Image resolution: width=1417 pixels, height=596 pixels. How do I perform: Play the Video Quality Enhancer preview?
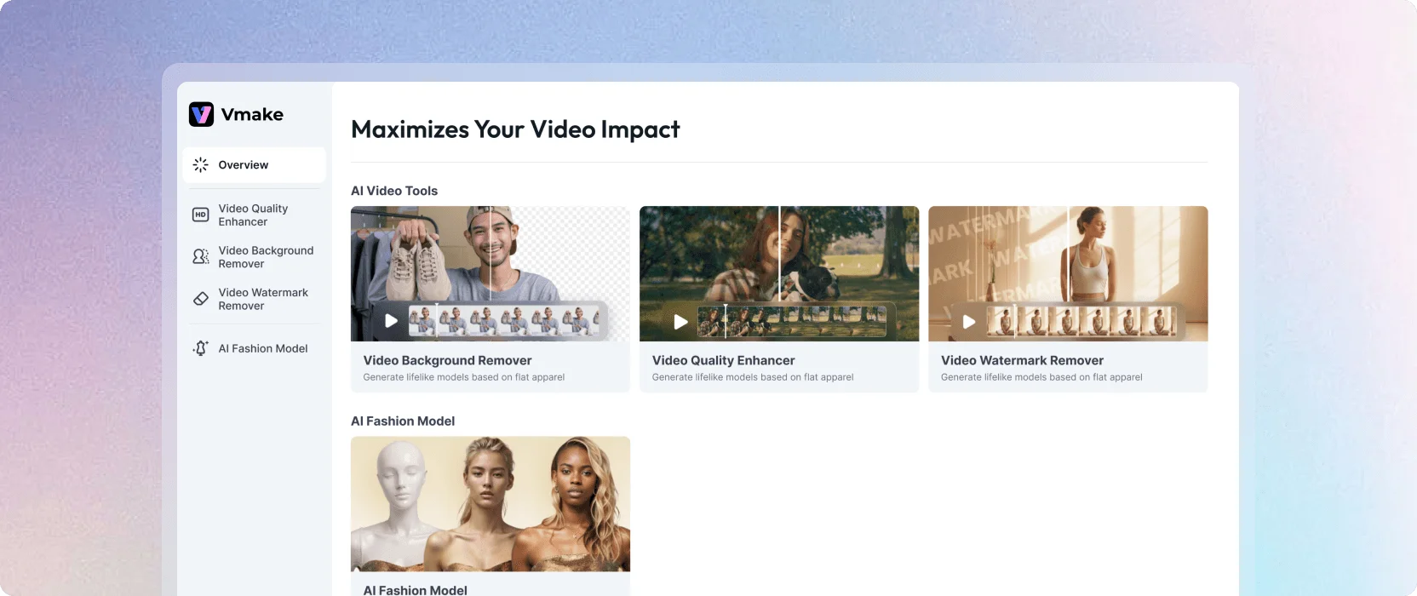coord(680,322)
